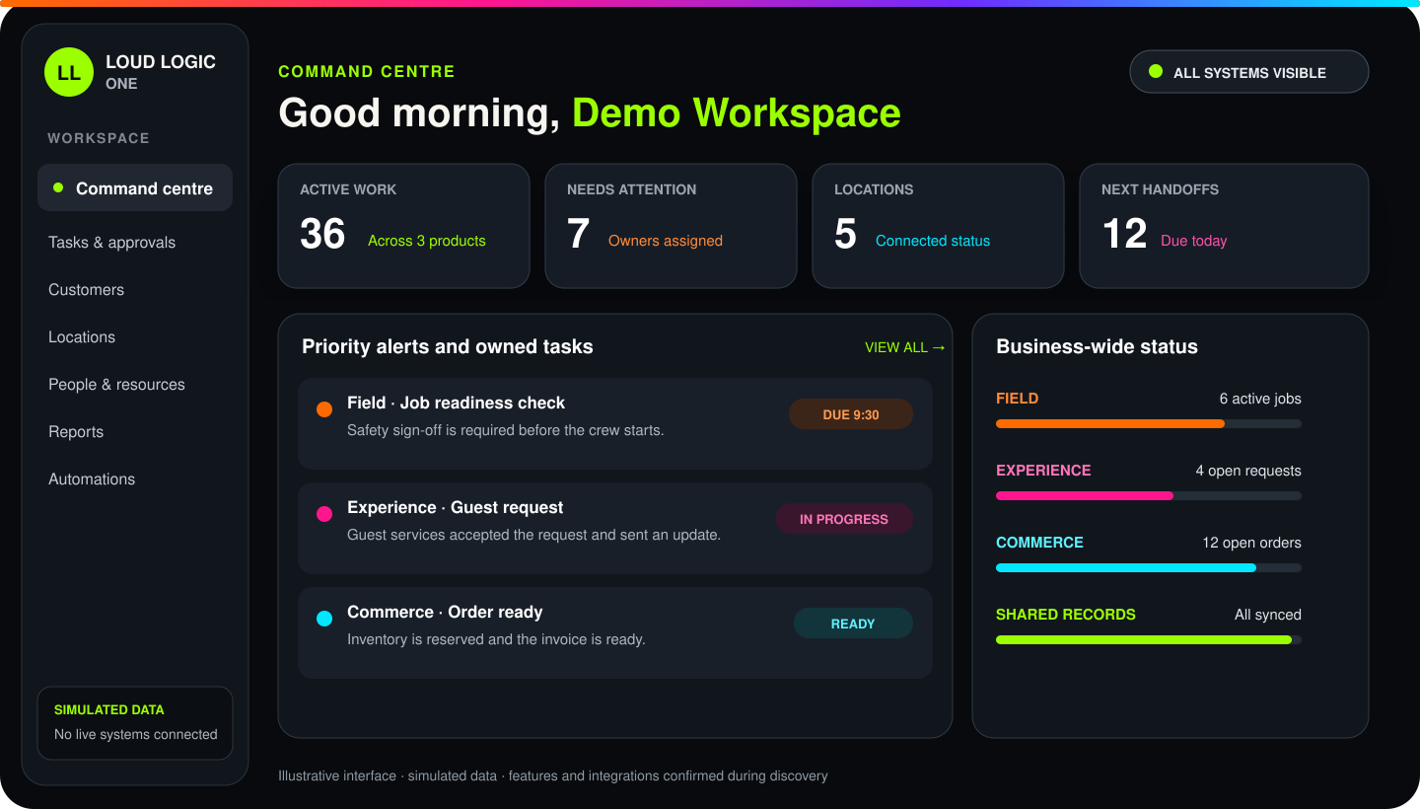Select the Commerce · Order ready alert title
The height and width of the screenshot is (809, 1420).
point(445,612)
